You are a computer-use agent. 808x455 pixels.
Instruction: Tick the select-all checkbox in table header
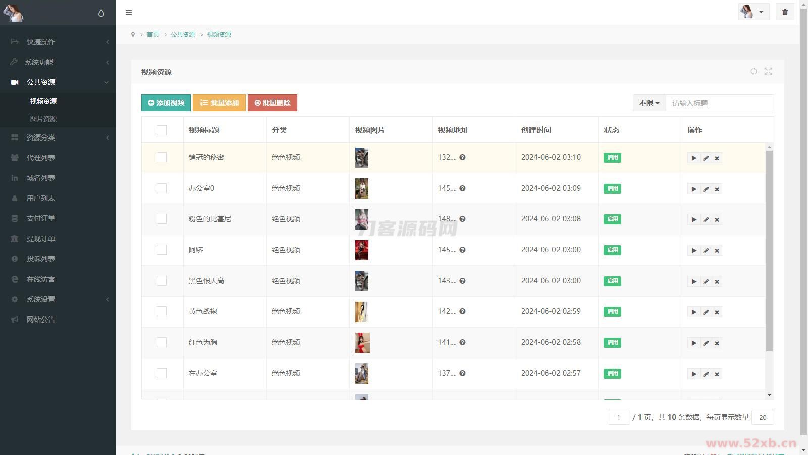point(162,130)
